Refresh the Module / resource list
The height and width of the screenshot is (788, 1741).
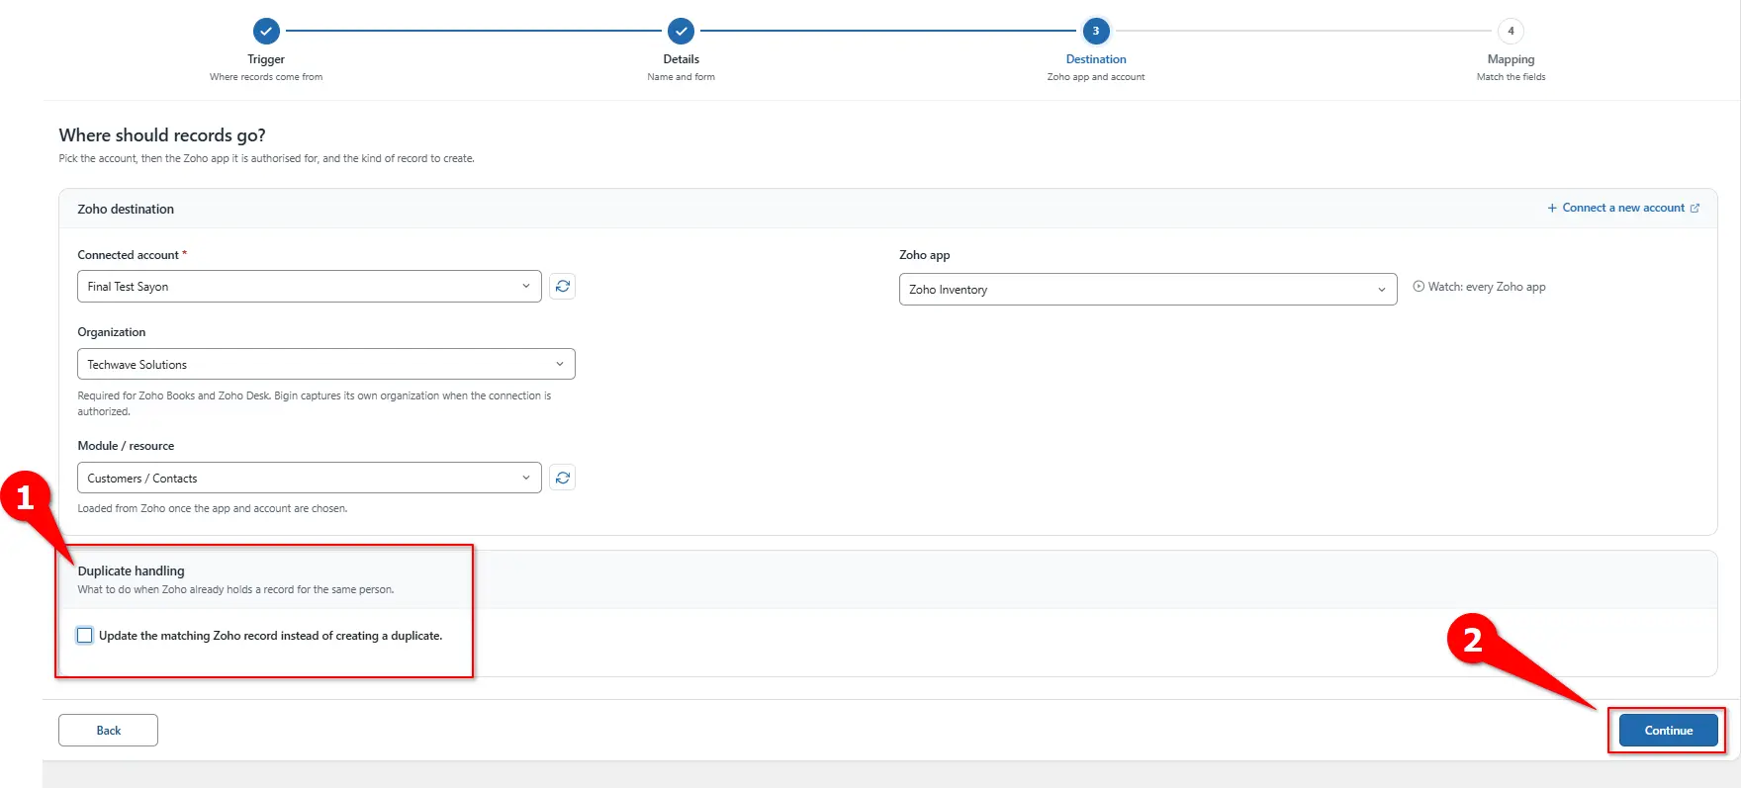click(563, 479)
